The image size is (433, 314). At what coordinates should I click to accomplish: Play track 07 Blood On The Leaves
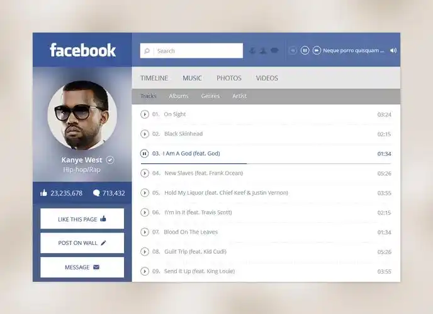click(x=144, y=232)
